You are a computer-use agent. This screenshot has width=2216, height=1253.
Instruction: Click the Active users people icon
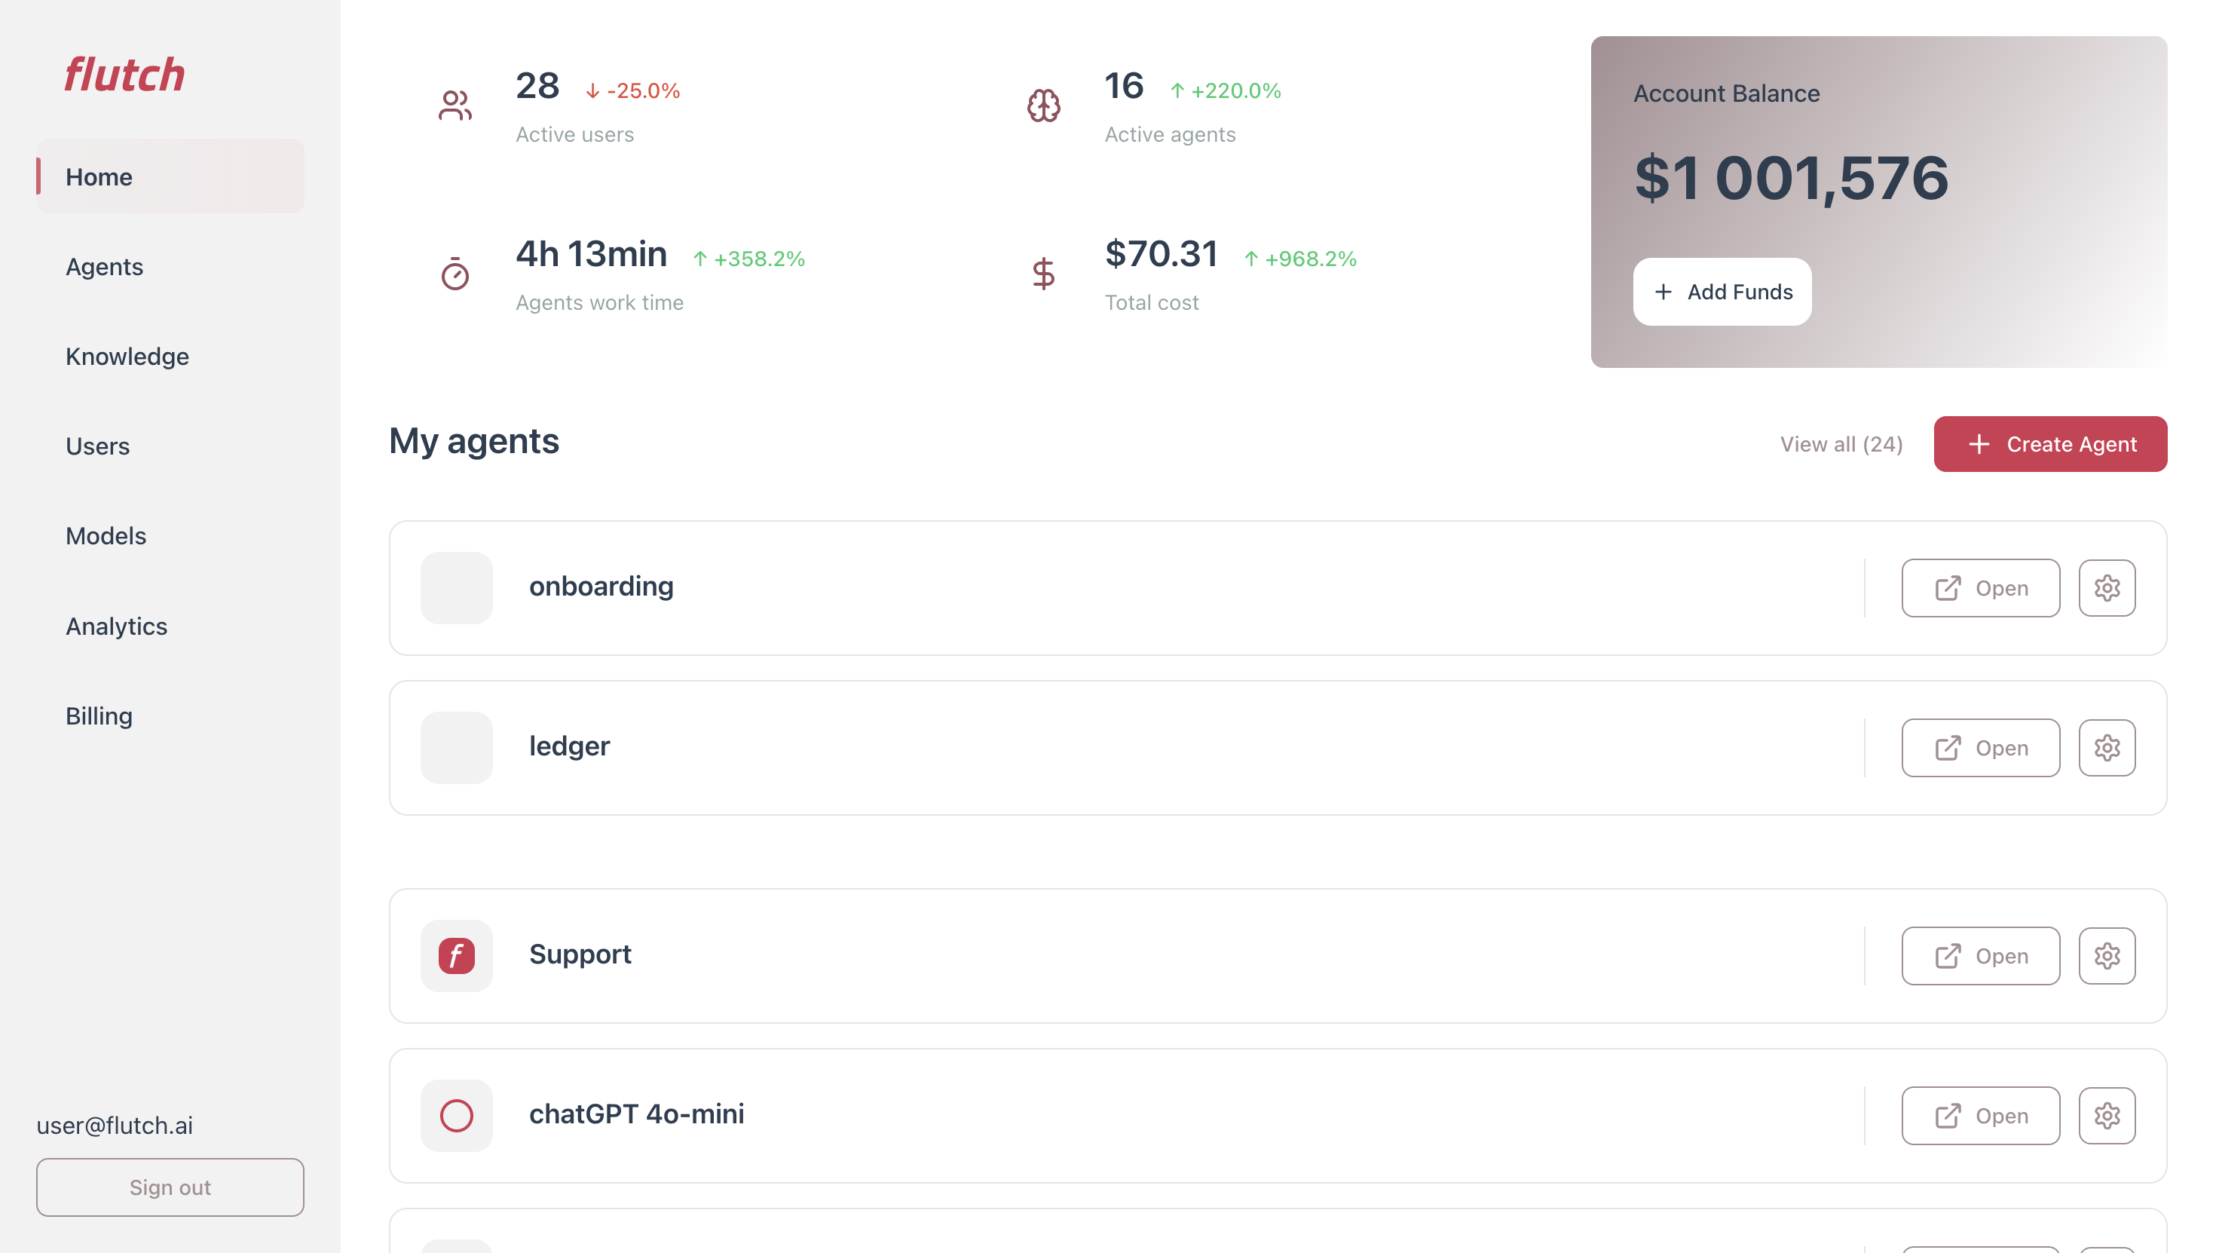[455, 106]
